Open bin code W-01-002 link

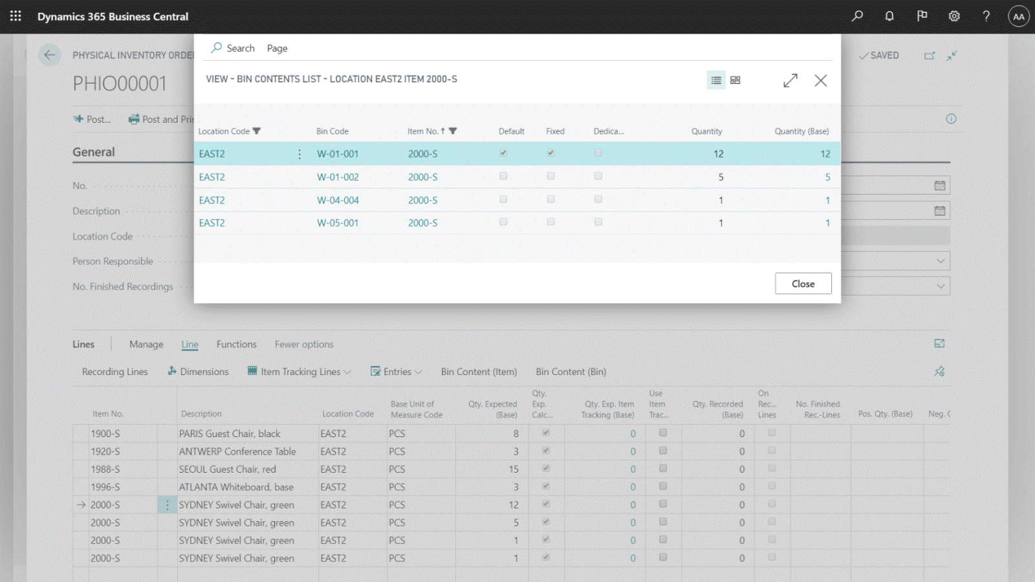[x=338, y=177]
